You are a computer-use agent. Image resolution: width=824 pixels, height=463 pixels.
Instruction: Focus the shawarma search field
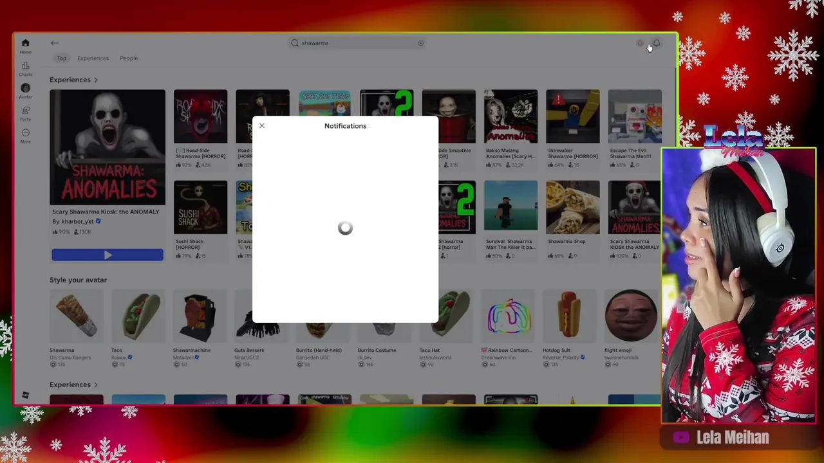tap(357, 43)
